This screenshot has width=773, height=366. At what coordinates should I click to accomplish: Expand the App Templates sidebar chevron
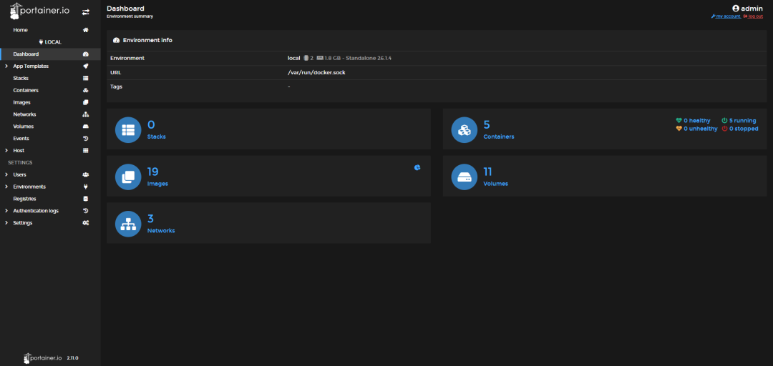click(6, 66)
